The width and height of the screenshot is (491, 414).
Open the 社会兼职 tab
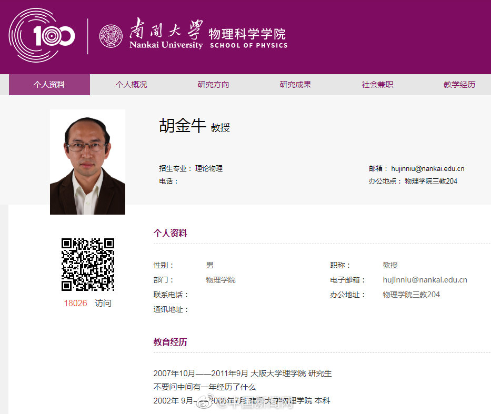point(377,85)
